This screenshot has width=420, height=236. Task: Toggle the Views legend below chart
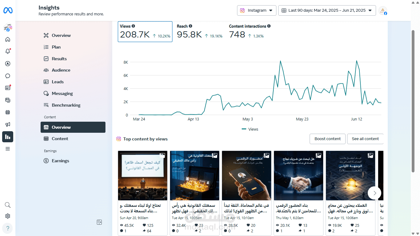[x=250, y=129]
